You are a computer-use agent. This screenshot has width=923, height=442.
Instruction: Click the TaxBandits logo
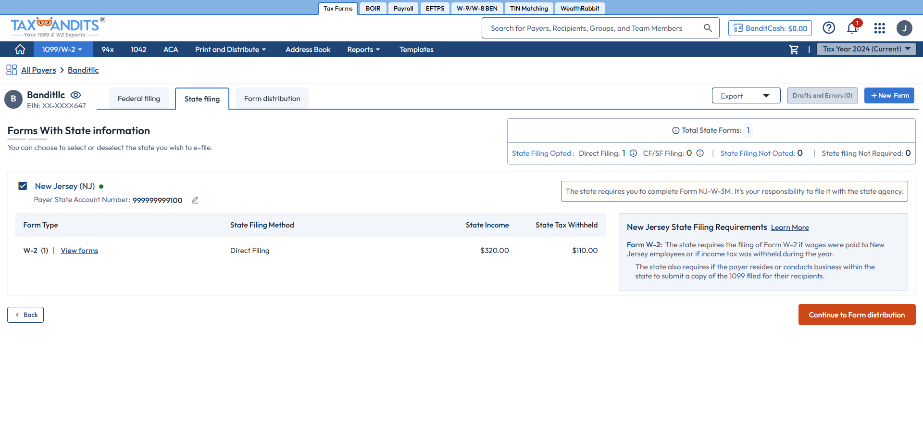pos(58,27)
